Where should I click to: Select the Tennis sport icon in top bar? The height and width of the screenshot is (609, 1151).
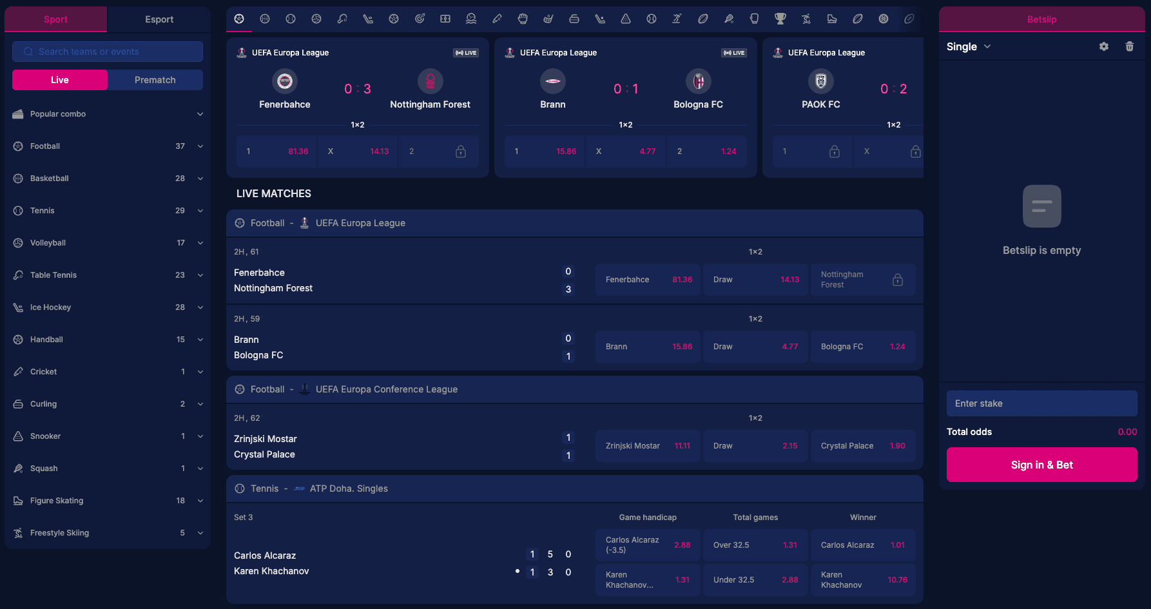[291, 19]
